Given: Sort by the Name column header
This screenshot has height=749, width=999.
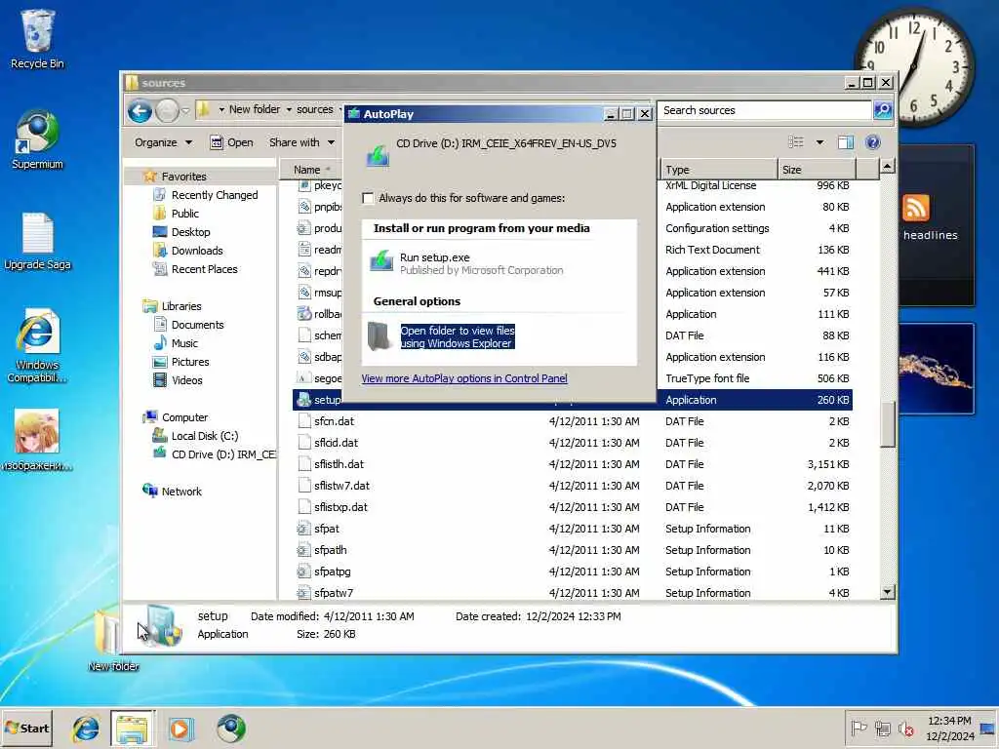Looking at the screenshot, I should point(311,170).
